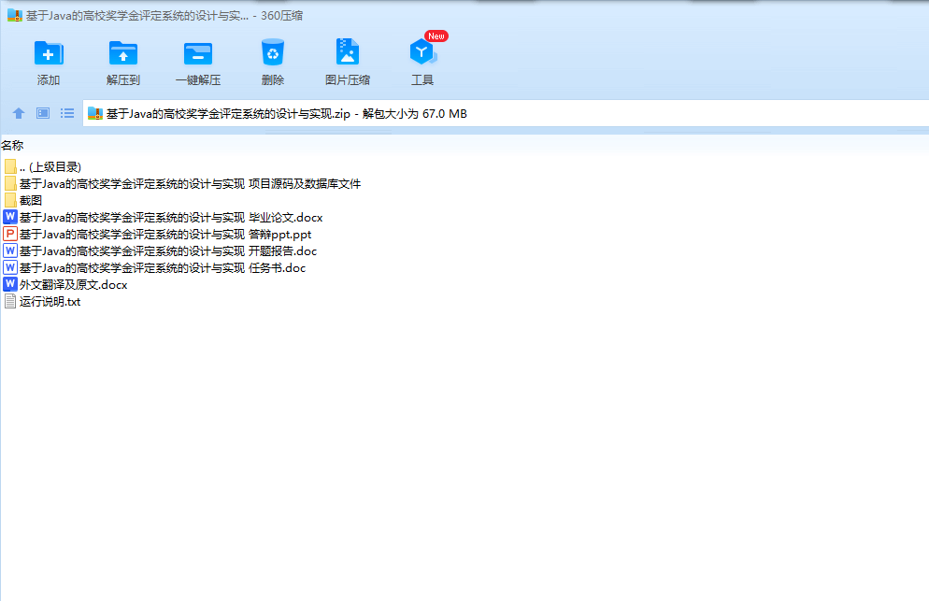This screenshot has height=601, width=929.
Task: Click the Word icon of 开题报告.doc
Action: [x=10, y=250]
